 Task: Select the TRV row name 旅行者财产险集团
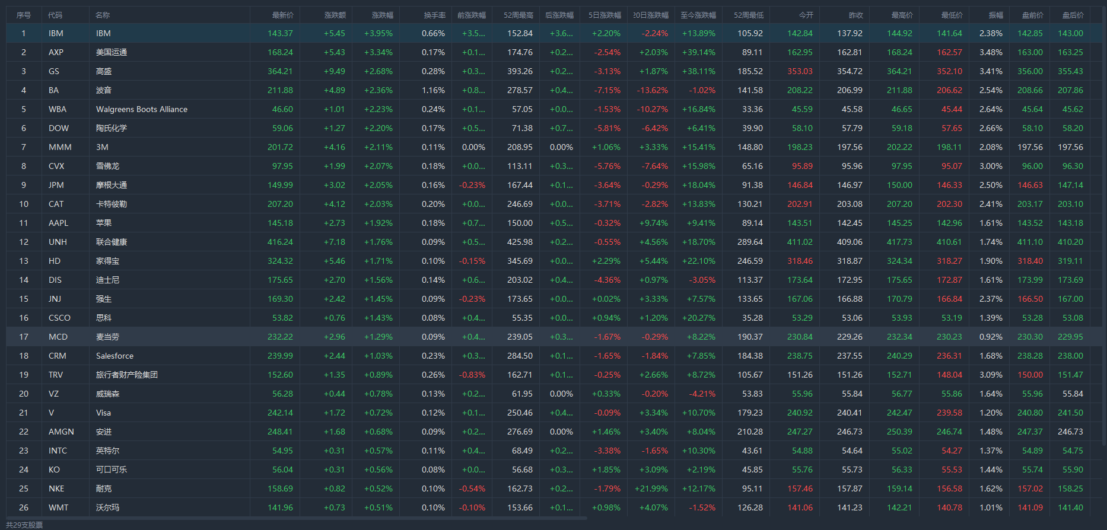click(x=127, y=375)
